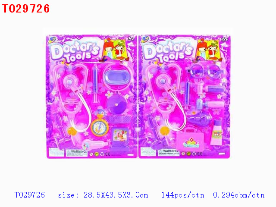
Task: Click the red T029726 product code
Action: pos(26,9)
